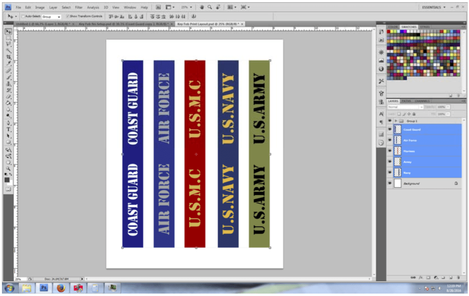Open the Auto-Select Group dropdown
This screenshot has width=469, height=296.
point(51,17)
